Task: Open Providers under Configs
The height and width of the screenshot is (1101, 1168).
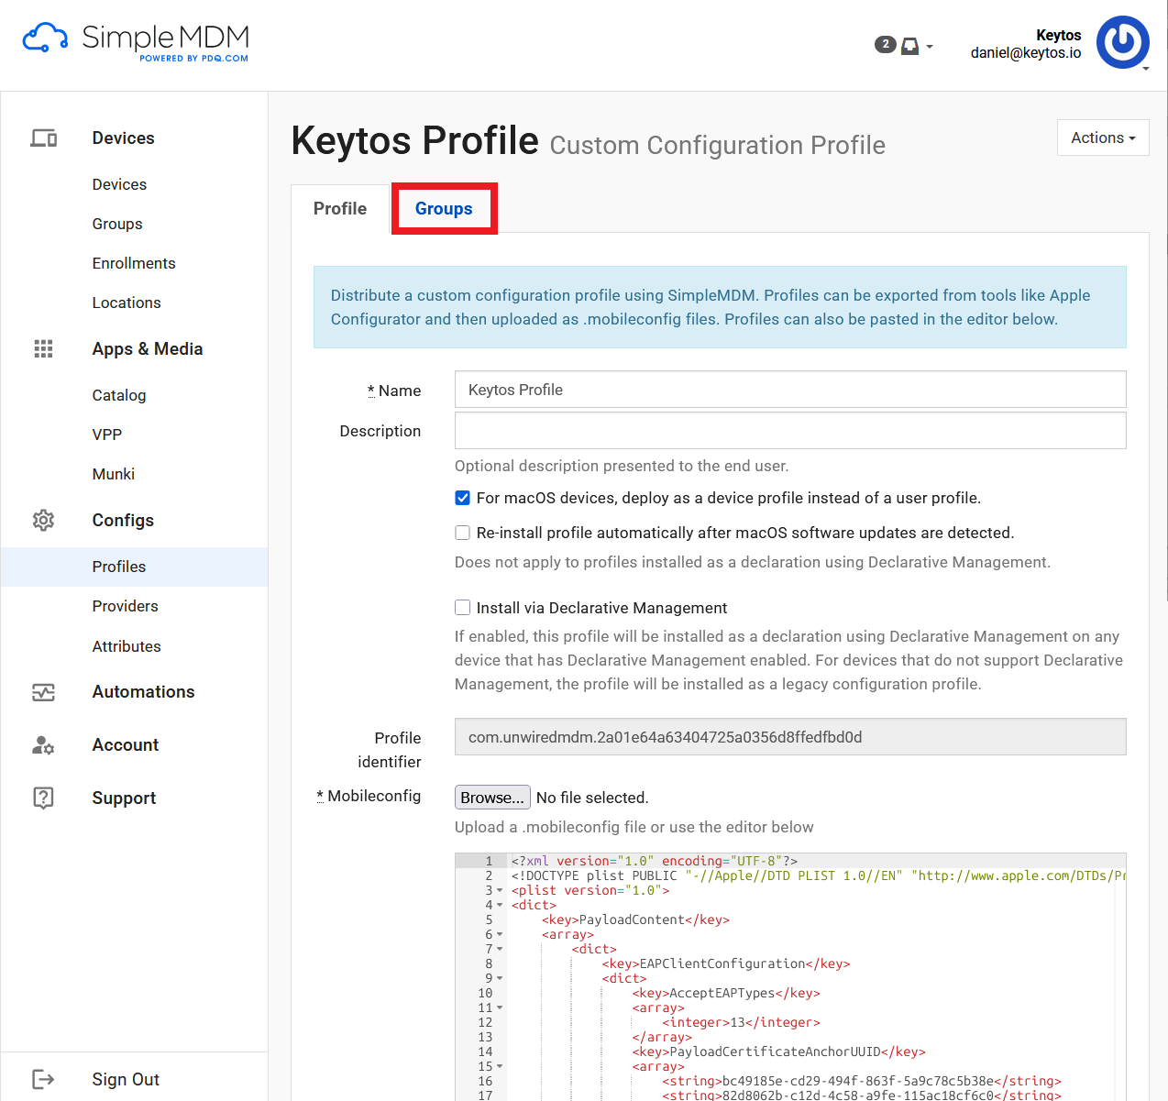Action: click(x=126, y=607)
